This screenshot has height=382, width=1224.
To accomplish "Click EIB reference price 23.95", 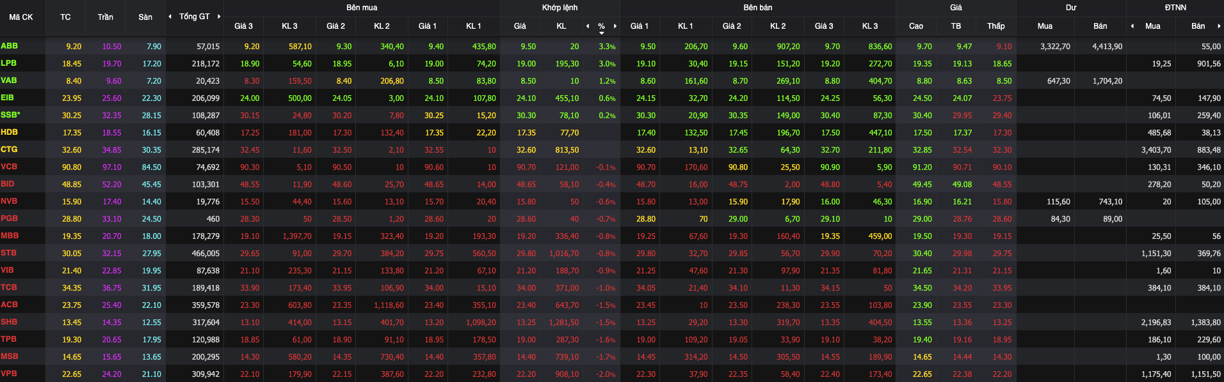I will (x=72, y=98).
